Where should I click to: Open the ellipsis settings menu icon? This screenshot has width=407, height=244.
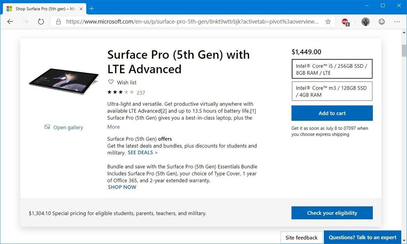click(397, 22)
